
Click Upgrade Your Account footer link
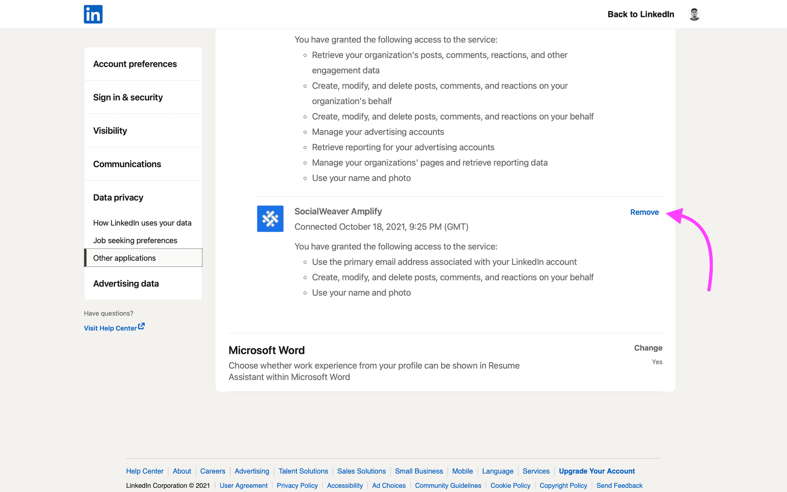pyautogui.click(x=597, y=471)
